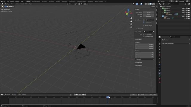Hide the Tracks object via eye icon
The image size is (191, 107).
185,18
